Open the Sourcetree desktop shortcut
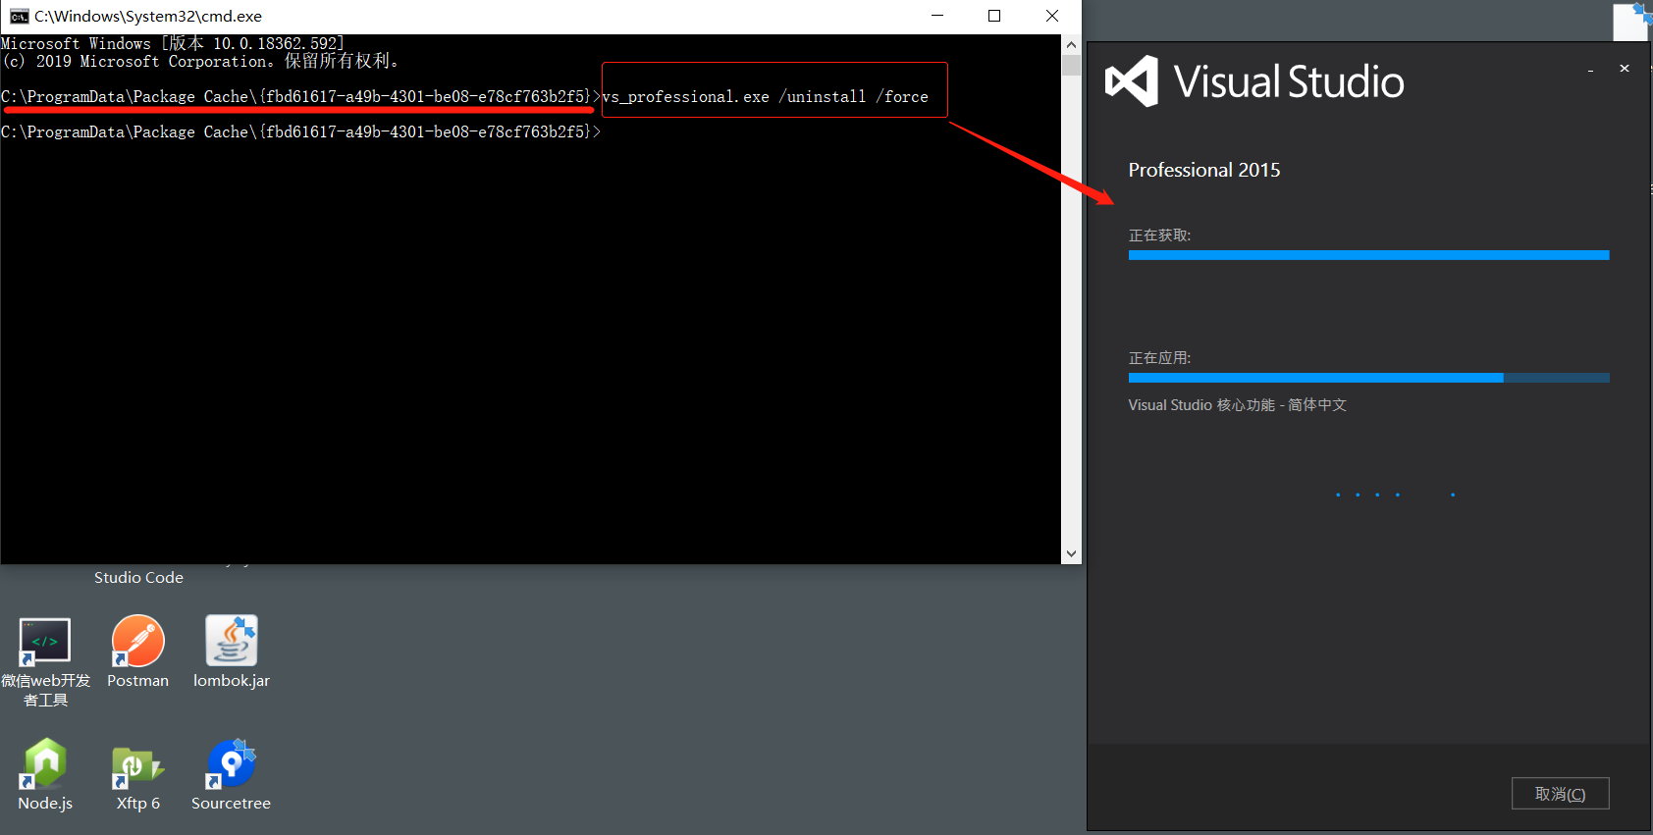 tap(232, 775)
